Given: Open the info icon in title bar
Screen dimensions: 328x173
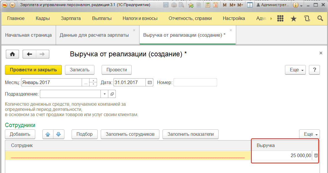Looking at the screenshot, I should (x=295, y=5).
